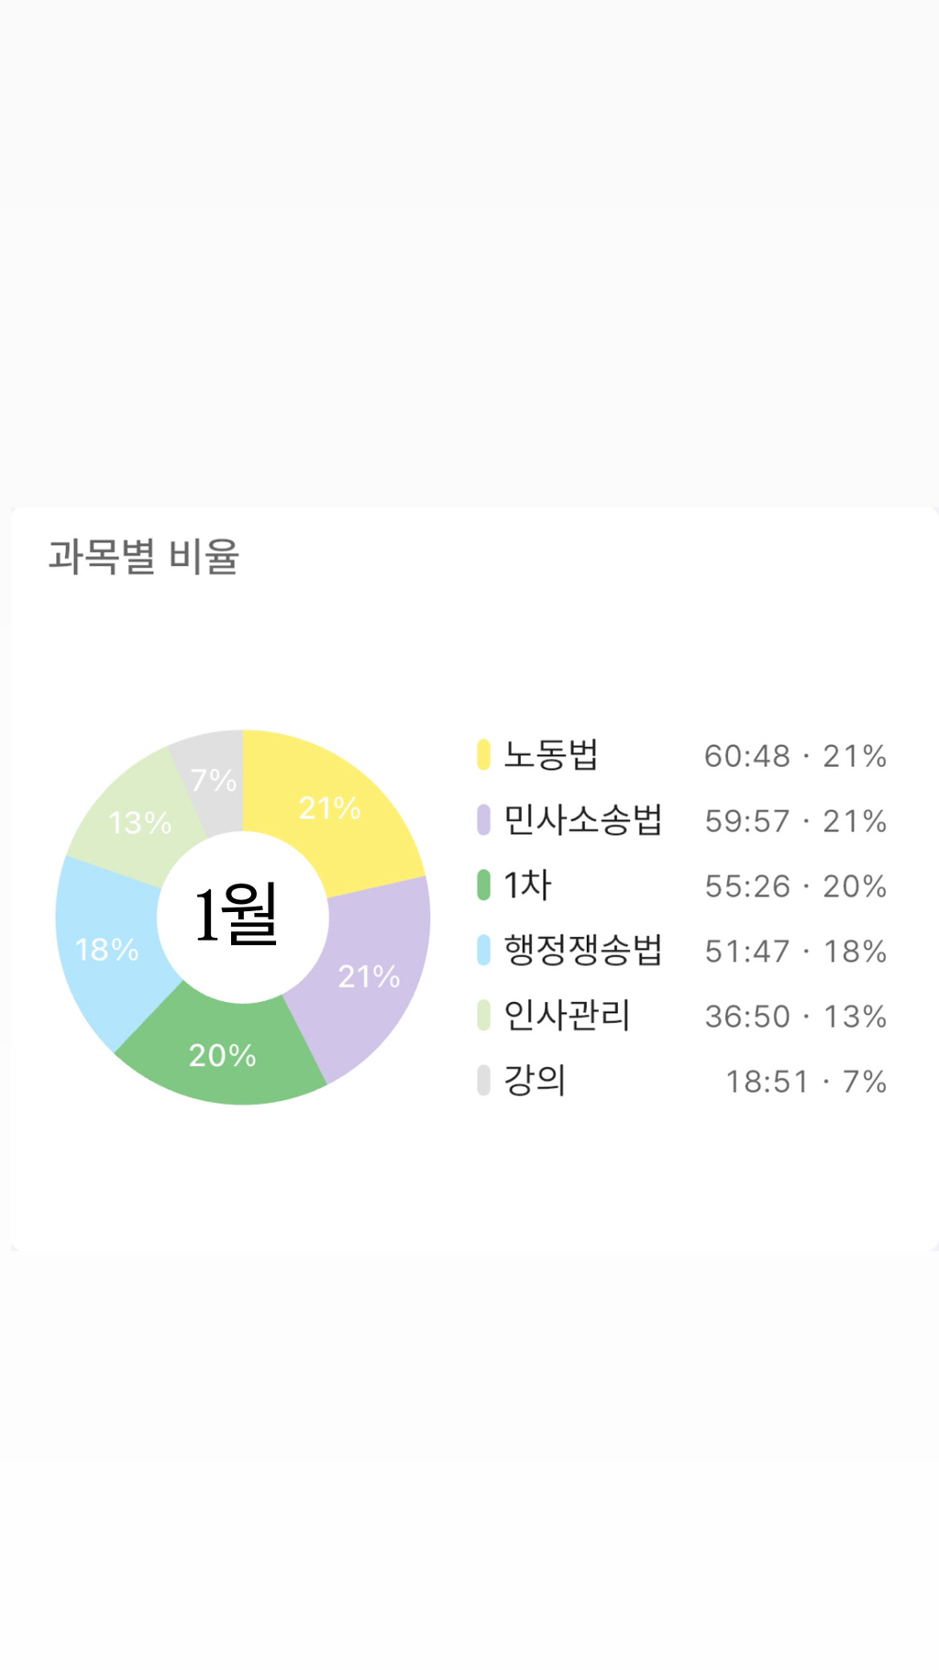This screenshot has height=1670, width=939.
Task: Click the gray 강의 legend color marker
Action: point(483,1081)
